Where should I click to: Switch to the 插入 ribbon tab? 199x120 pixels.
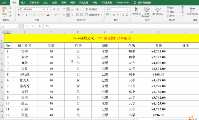click(x=23, y=2)
